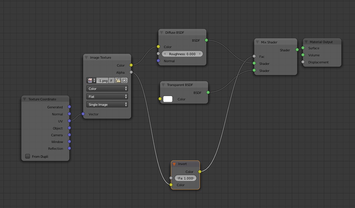Image resolution: width=355 pixels, height=208 pixels.
Task: Select the Diffuse BSDF node header title
Action: 175,33
